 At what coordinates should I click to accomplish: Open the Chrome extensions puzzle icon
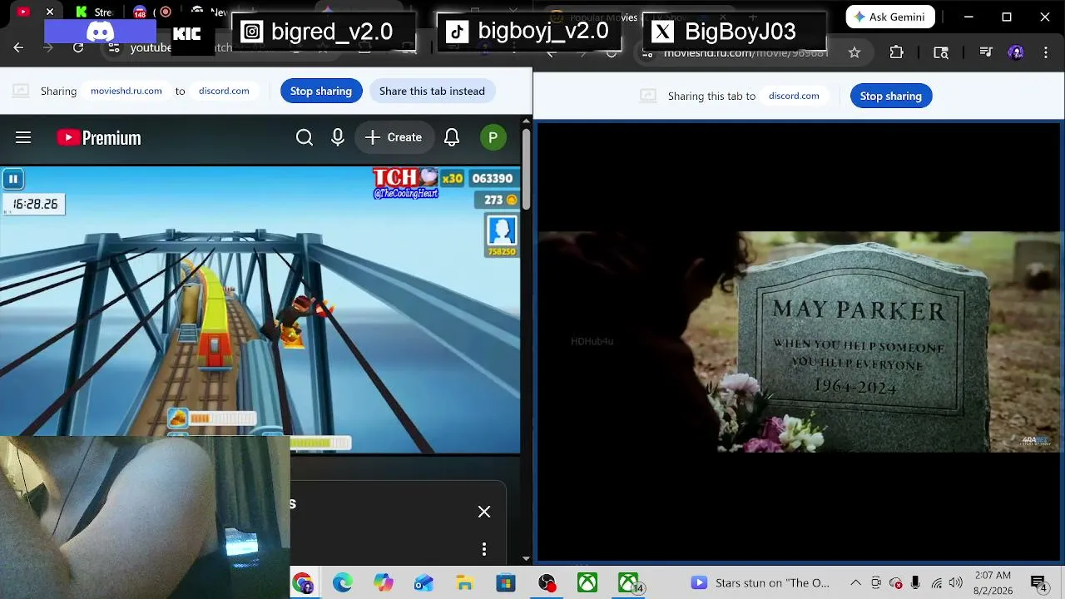pyautogui.click(x=896, y=52)
